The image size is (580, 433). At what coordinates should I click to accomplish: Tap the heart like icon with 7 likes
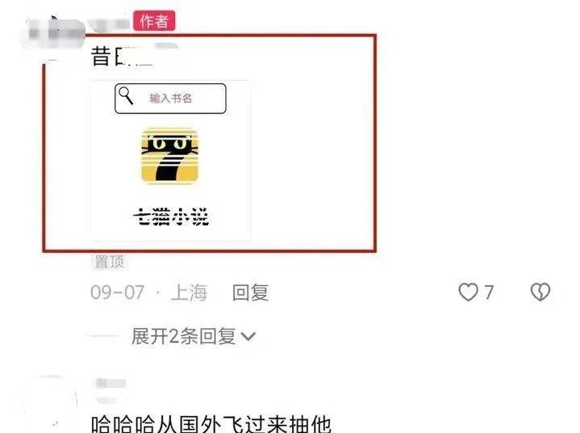pyautogui.click(x=469, y=292)
